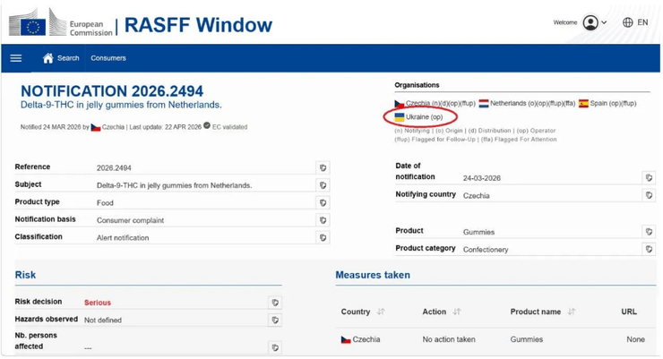Sort measures table by Country
Viewport: 663px width, 359px height.
pos(381,312)
